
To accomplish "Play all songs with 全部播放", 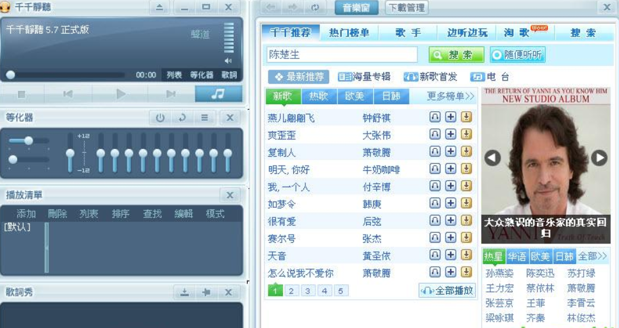I will (447, 291).
